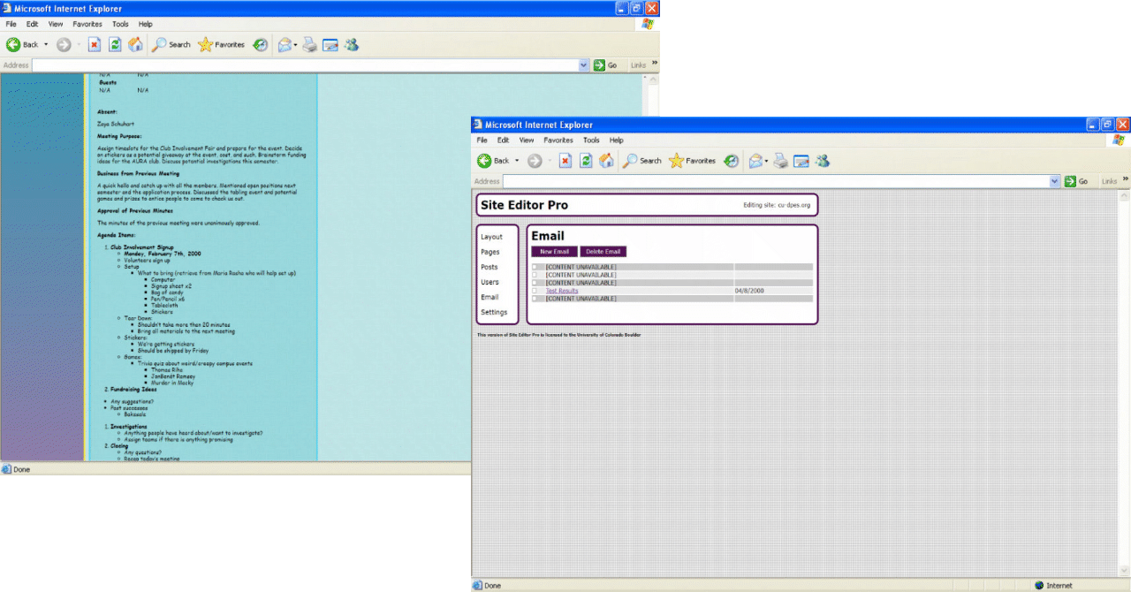Open Back history dropdown in Site Editor window
The width and height of the screenshot is (1131, 592).
pos(517,161)
